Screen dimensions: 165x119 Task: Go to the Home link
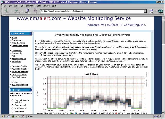(14, 38)
